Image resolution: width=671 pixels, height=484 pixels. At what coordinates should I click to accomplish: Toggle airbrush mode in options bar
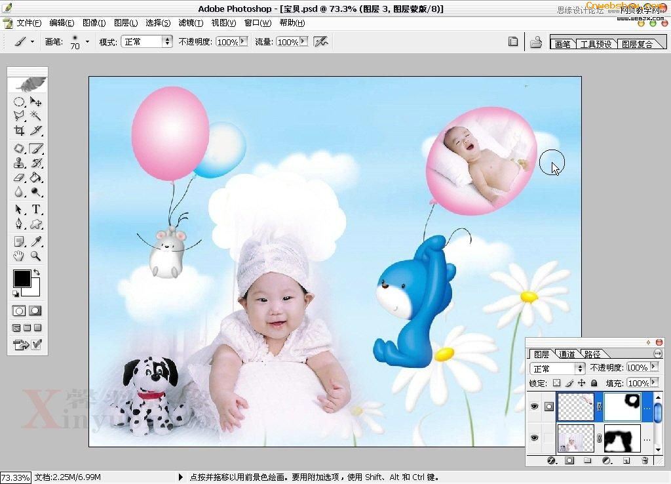(321, 41)
